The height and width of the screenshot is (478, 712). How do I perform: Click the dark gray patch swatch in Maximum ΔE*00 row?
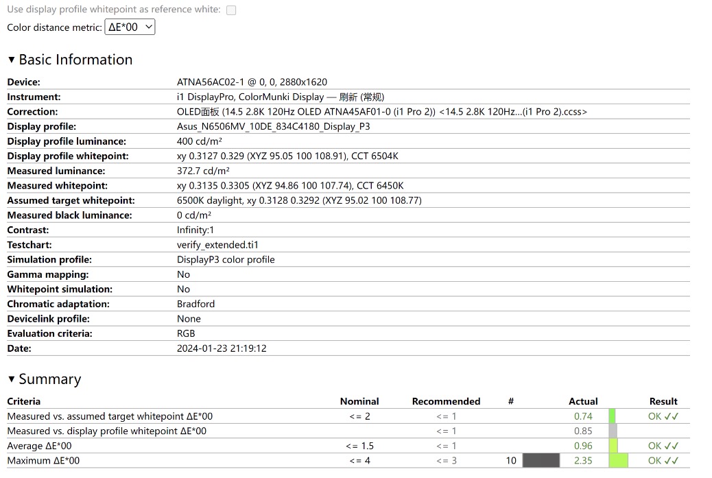tap(541, 461)
